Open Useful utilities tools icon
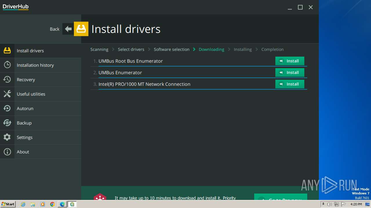The image size is (371, 208). [x=7, y=94]
